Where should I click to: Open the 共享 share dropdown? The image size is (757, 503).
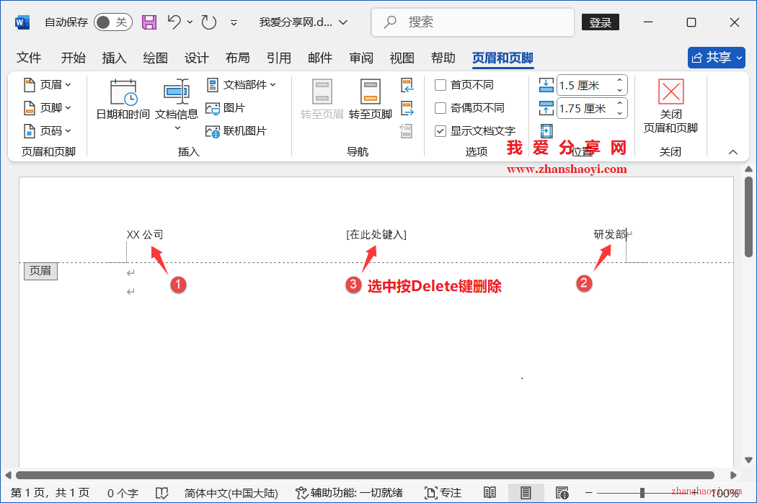pyautogui.click(x=717, y=58)
